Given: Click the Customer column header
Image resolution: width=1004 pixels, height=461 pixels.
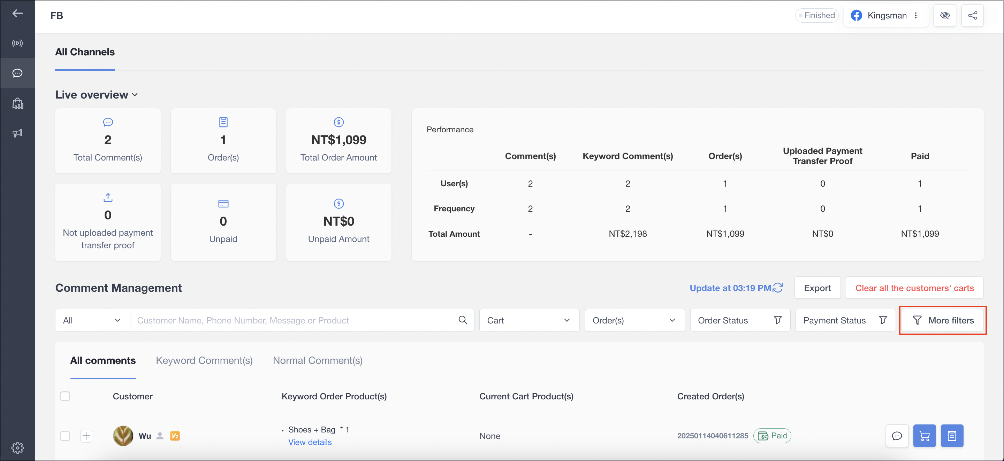Looking at the screenshot, I should [x=132, y=396].
